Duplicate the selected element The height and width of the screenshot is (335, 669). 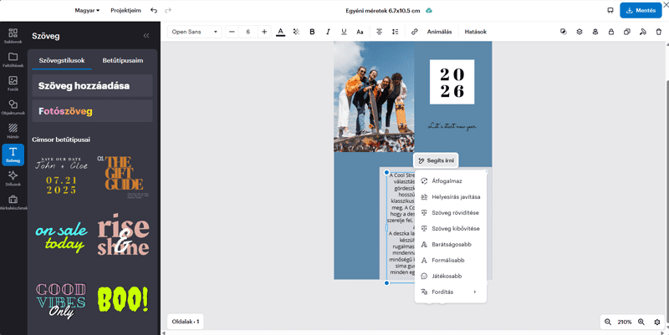coord(626,32)
